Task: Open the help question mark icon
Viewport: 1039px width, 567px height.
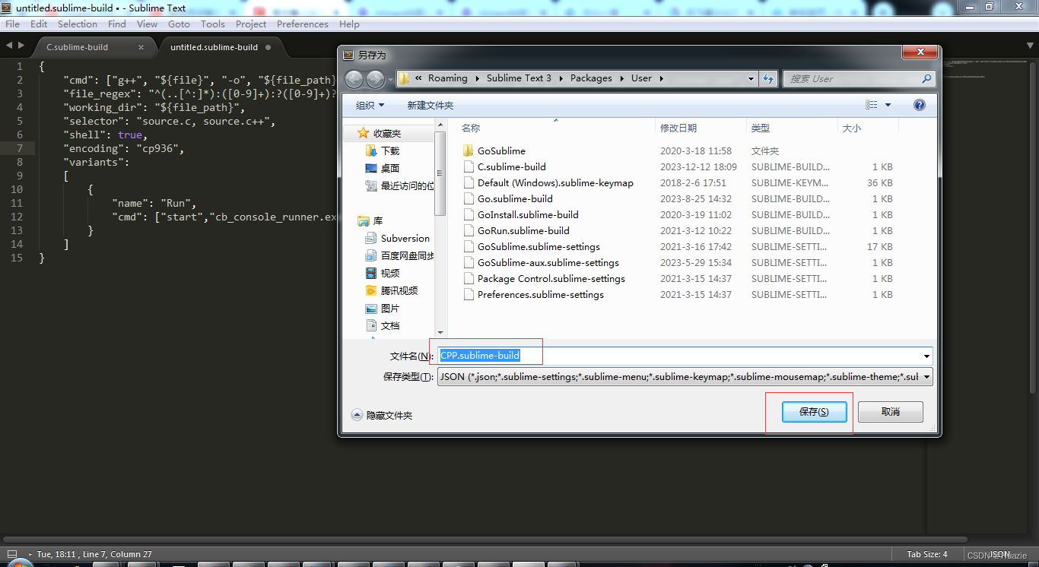Action: point(920,105)
